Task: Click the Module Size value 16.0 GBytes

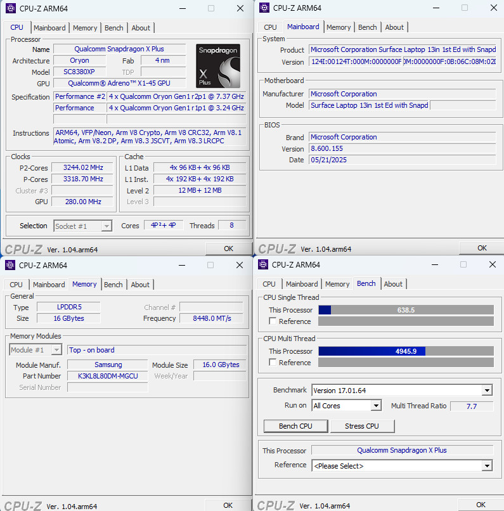Action: point(220,365)
